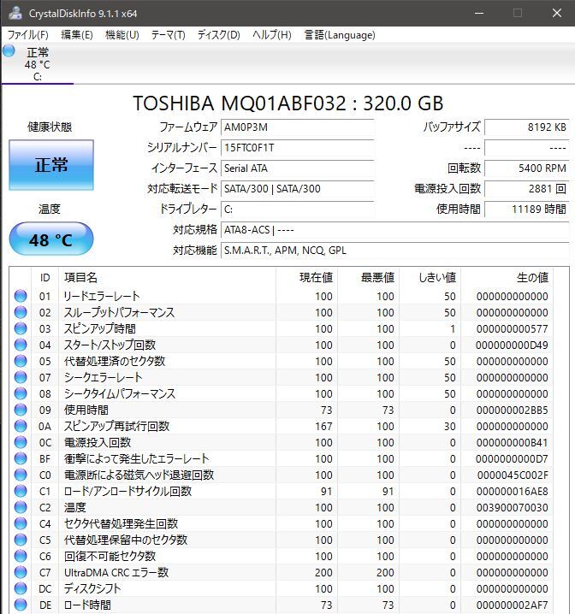Open the テーマ(T) menu
575x614 pixels.
(168, 35)
